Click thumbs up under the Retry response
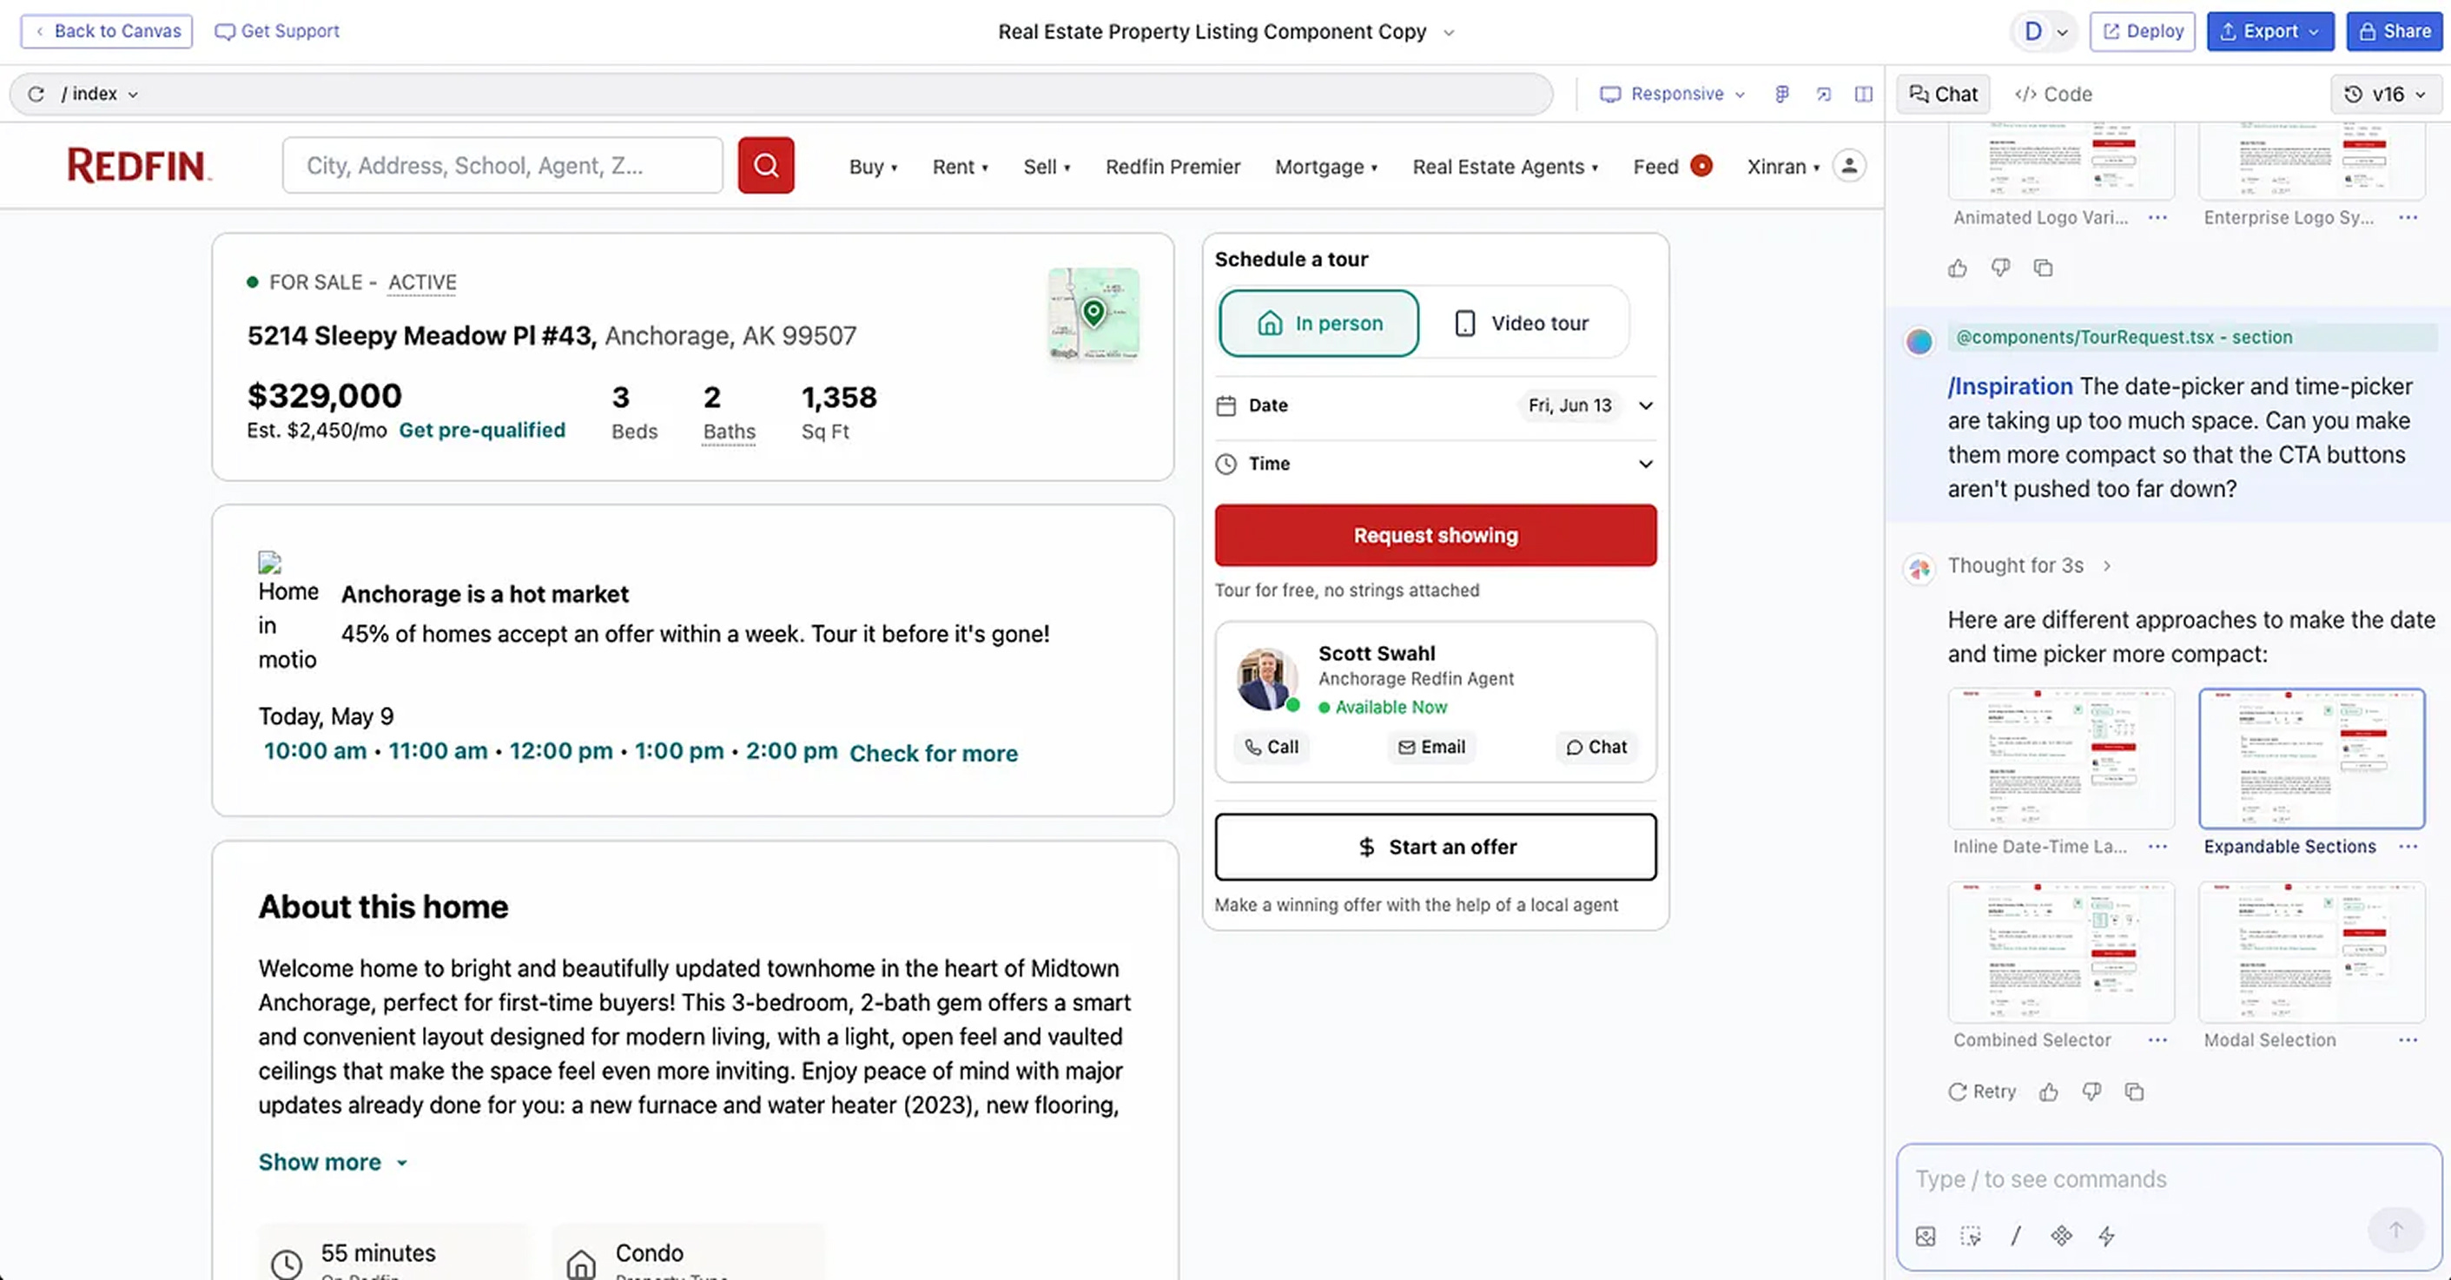Image resolution: width=2451 pixels, height=1280 pixels. click(x=2048, y=1092)
